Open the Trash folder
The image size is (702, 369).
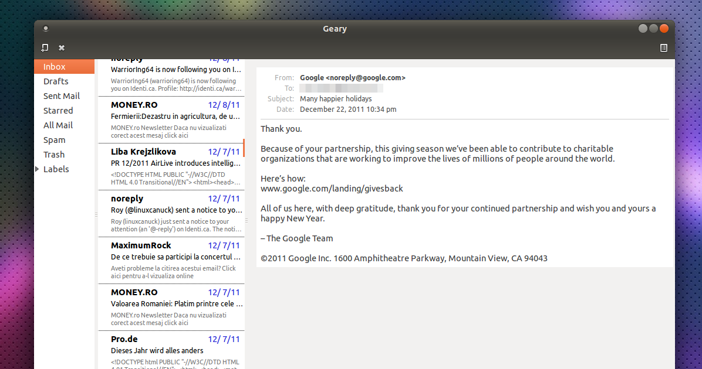53,154
